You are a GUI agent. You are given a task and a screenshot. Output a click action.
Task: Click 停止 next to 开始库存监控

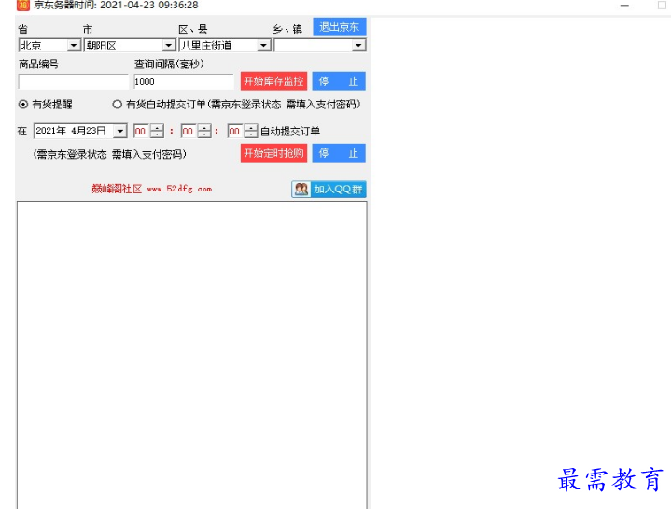[339, 81]
